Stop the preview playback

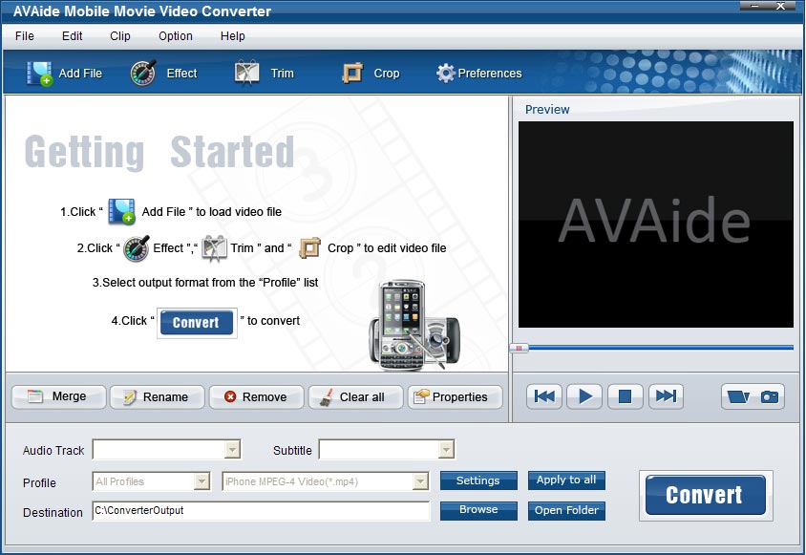coord(626,396)
